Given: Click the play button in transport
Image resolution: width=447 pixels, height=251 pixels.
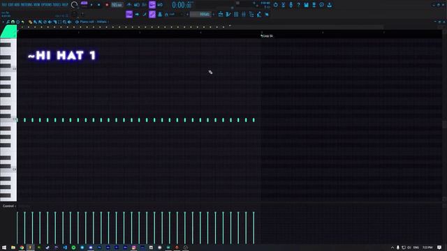Looking at the screenshot, I should click(91, 5).
